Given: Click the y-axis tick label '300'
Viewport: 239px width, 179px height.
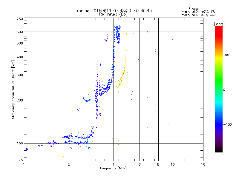Looking at the screenshot, I should coord(20,75).
